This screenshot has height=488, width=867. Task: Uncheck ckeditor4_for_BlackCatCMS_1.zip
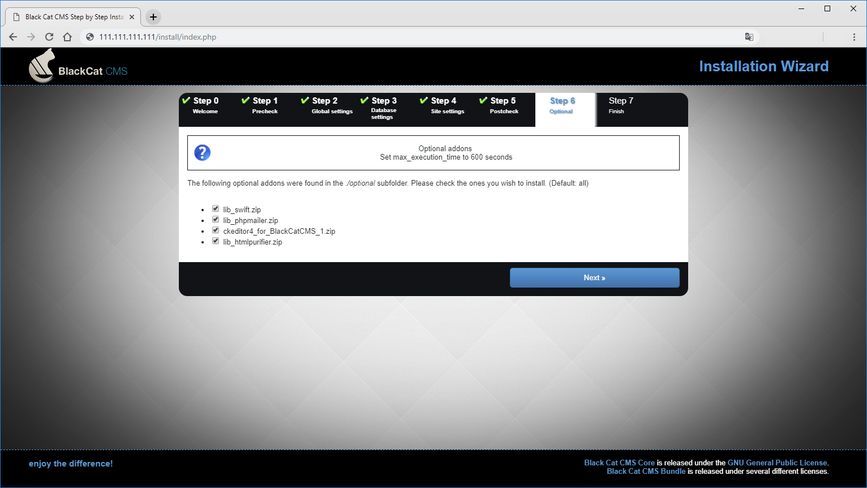216,230
